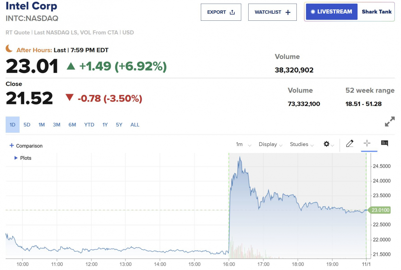
Task: Switch to the 5D range tab
Action: (x=27, y=125)
